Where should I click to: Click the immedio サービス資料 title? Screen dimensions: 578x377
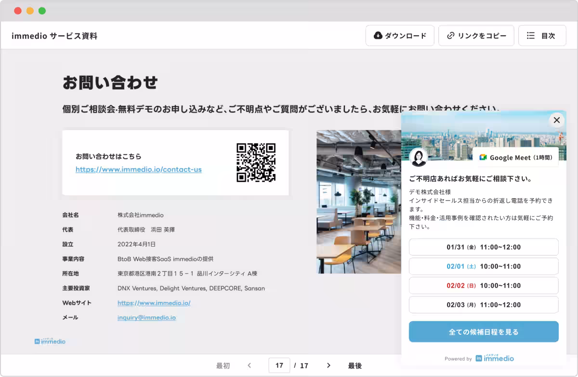(54, 36)
